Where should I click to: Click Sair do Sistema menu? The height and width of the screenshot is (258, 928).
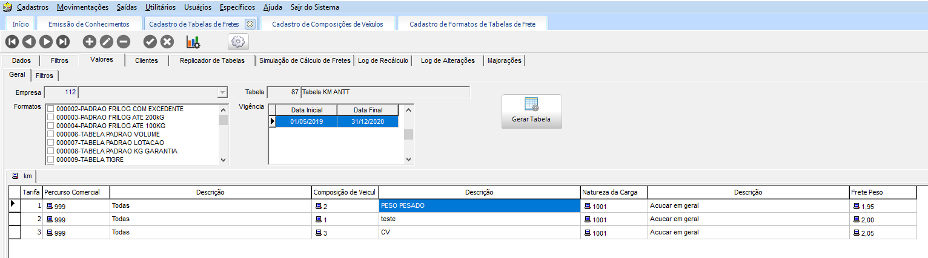pos(314,7)
